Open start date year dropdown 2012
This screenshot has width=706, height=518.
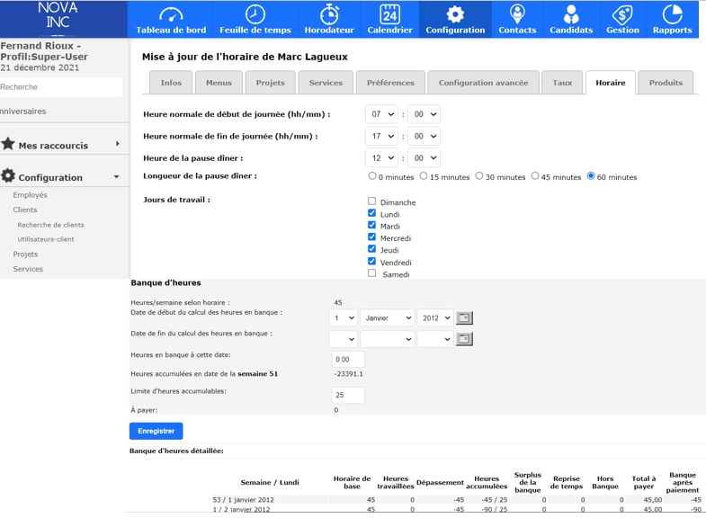coord(435,318)
